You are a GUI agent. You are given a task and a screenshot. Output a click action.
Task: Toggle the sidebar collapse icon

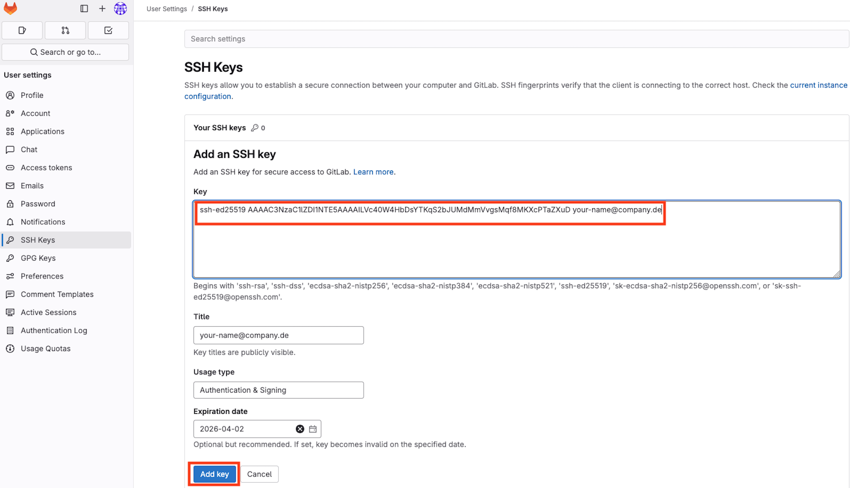pos(84,8)
